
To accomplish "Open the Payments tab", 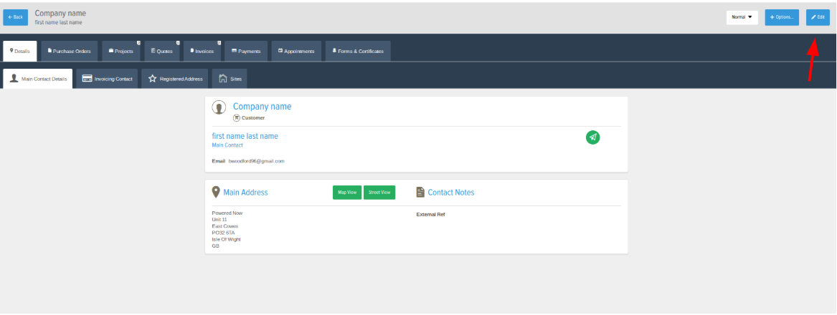I will coord(246,51).
